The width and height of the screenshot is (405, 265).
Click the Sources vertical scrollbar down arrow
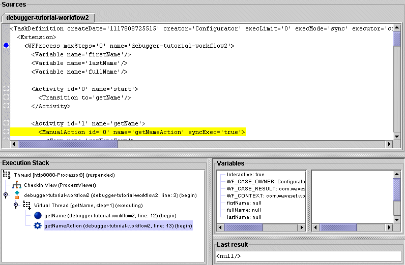pos(397,137)
